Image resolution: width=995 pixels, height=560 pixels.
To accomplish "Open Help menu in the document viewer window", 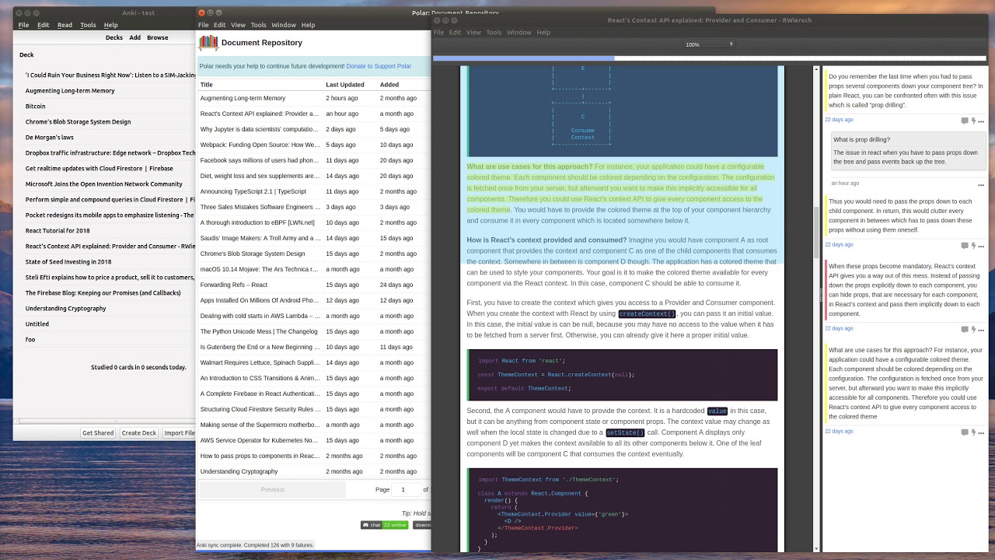I will 543,33.
